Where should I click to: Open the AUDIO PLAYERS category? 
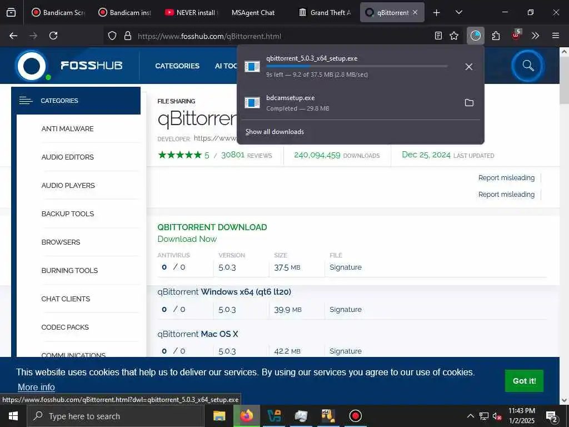tap(68, 185)
